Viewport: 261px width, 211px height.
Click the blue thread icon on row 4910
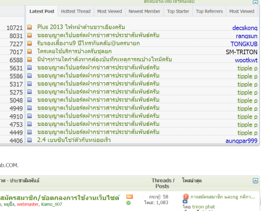[29, 116]
